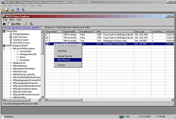Open Data Explorer from main toolbar icon
Image resolution: width=176 pixels, height=119 pixels.
12,10
